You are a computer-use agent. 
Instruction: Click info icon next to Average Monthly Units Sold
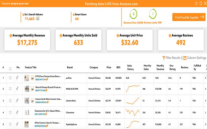(x=61, y=35)
